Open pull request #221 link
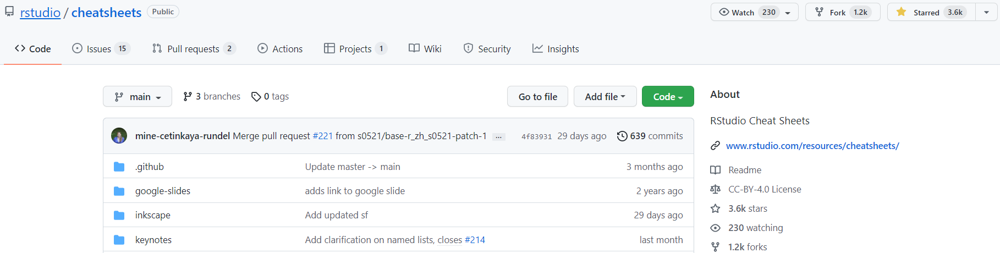1000x253 pixels. pyautogui.click(x=323, y=136)
